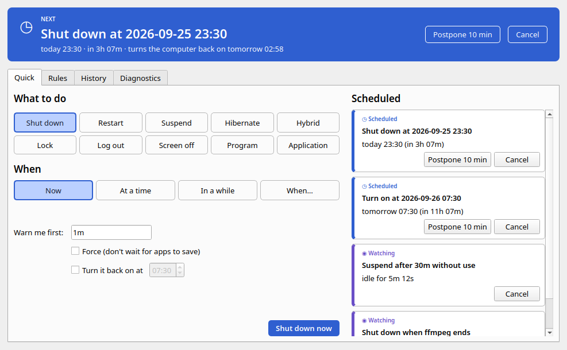The width and height of the screenshot is (567, 350).
Task: Open the Rules tab
Action: point(58,78)
